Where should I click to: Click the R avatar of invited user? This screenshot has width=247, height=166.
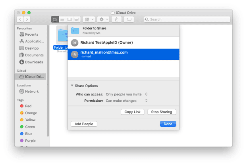[75, 55]
